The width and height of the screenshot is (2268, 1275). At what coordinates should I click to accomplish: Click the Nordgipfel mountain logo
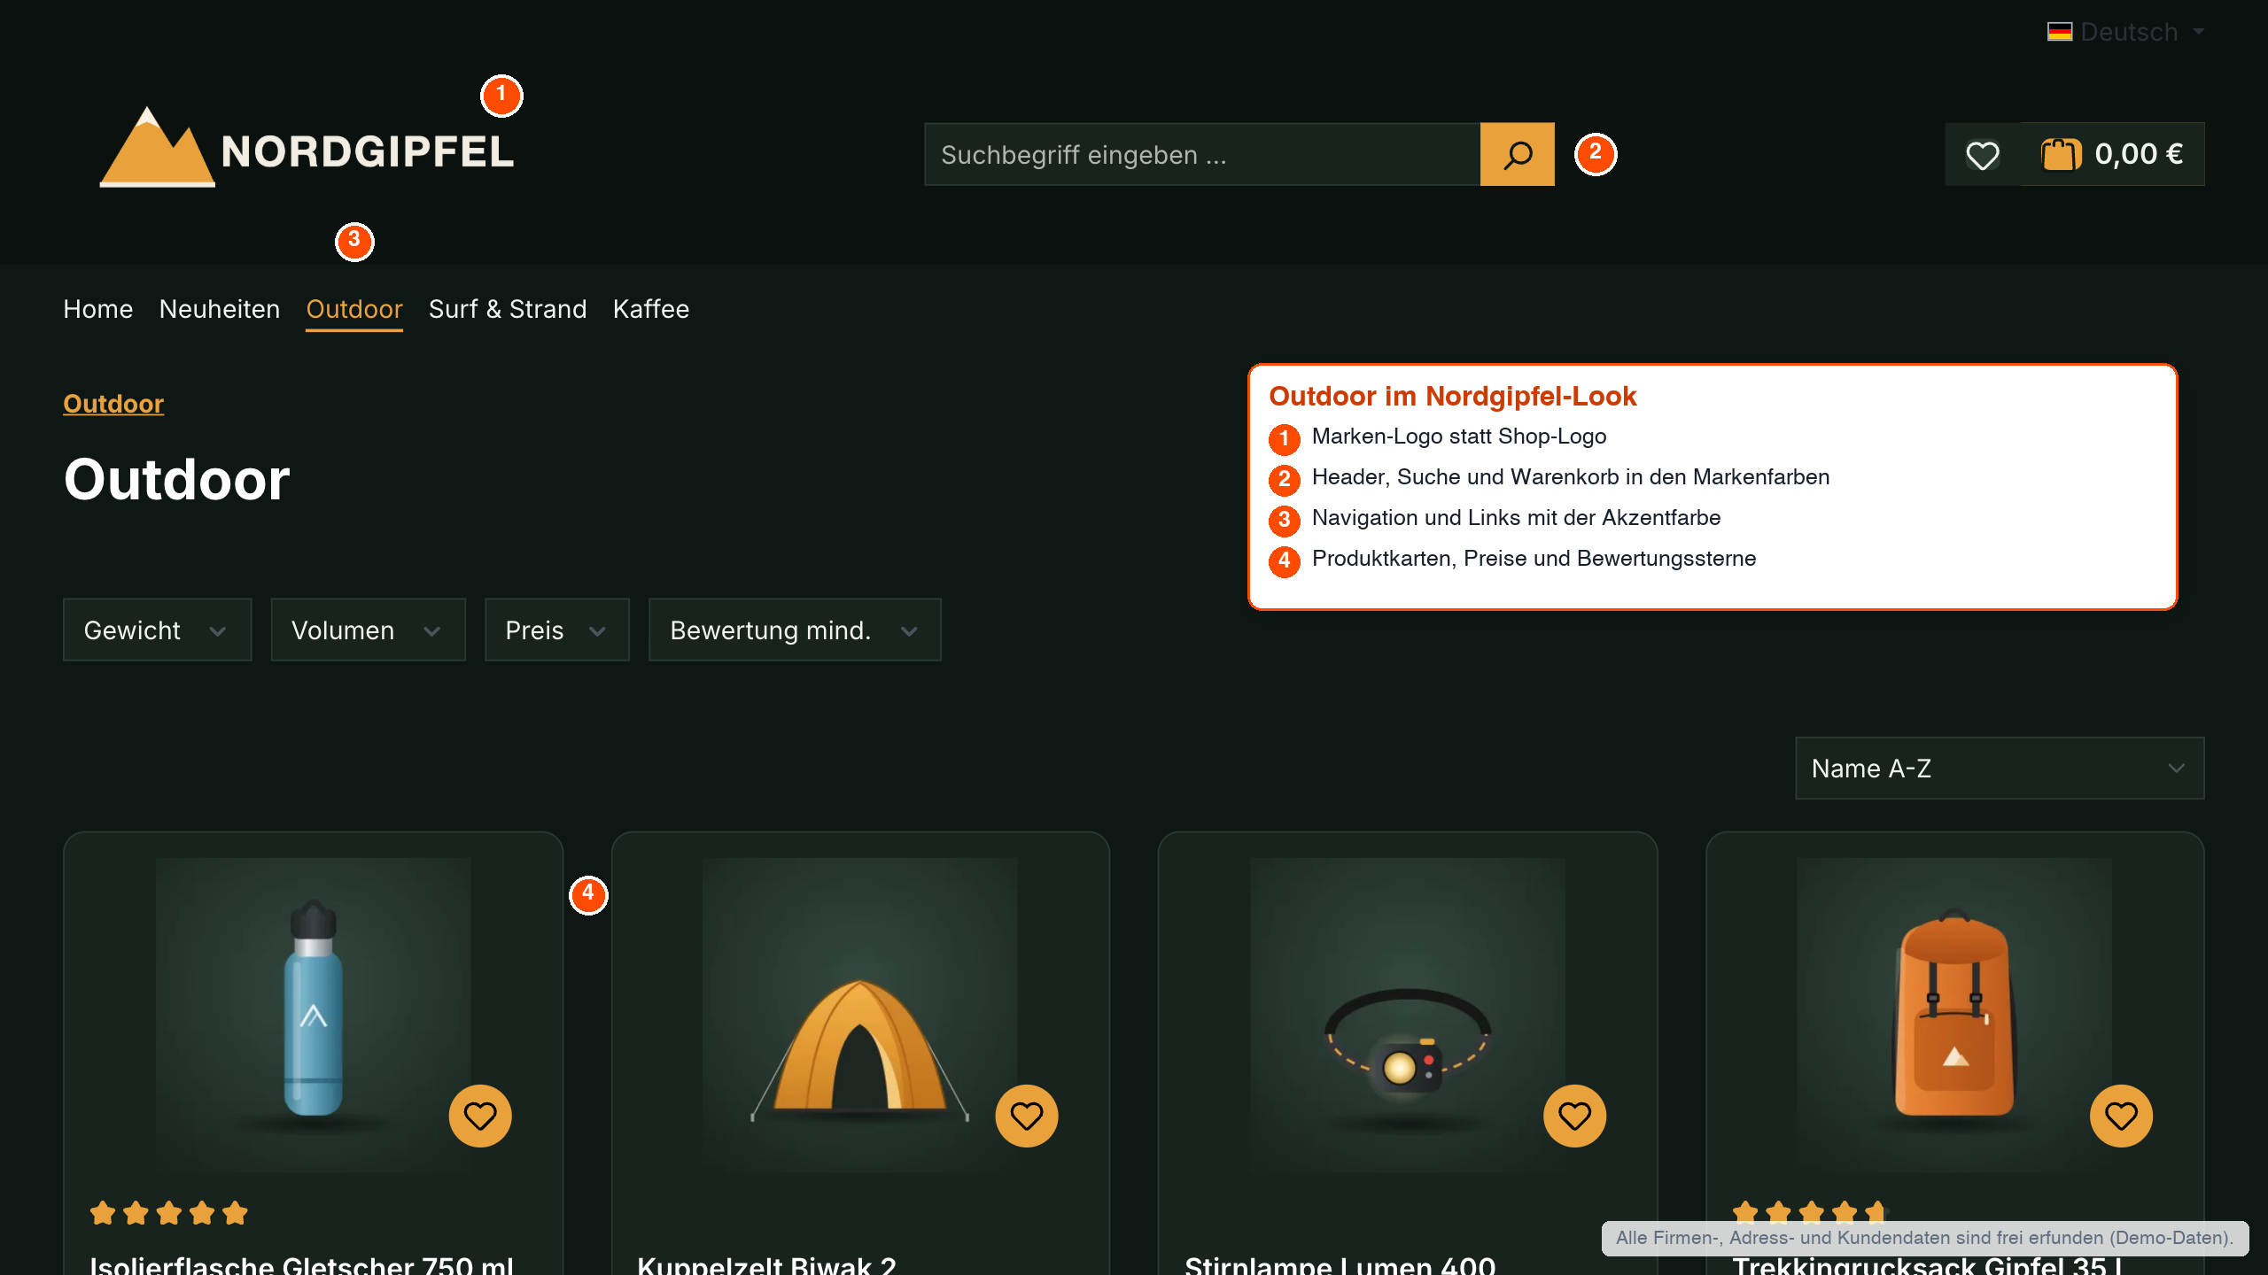[307, 148]
